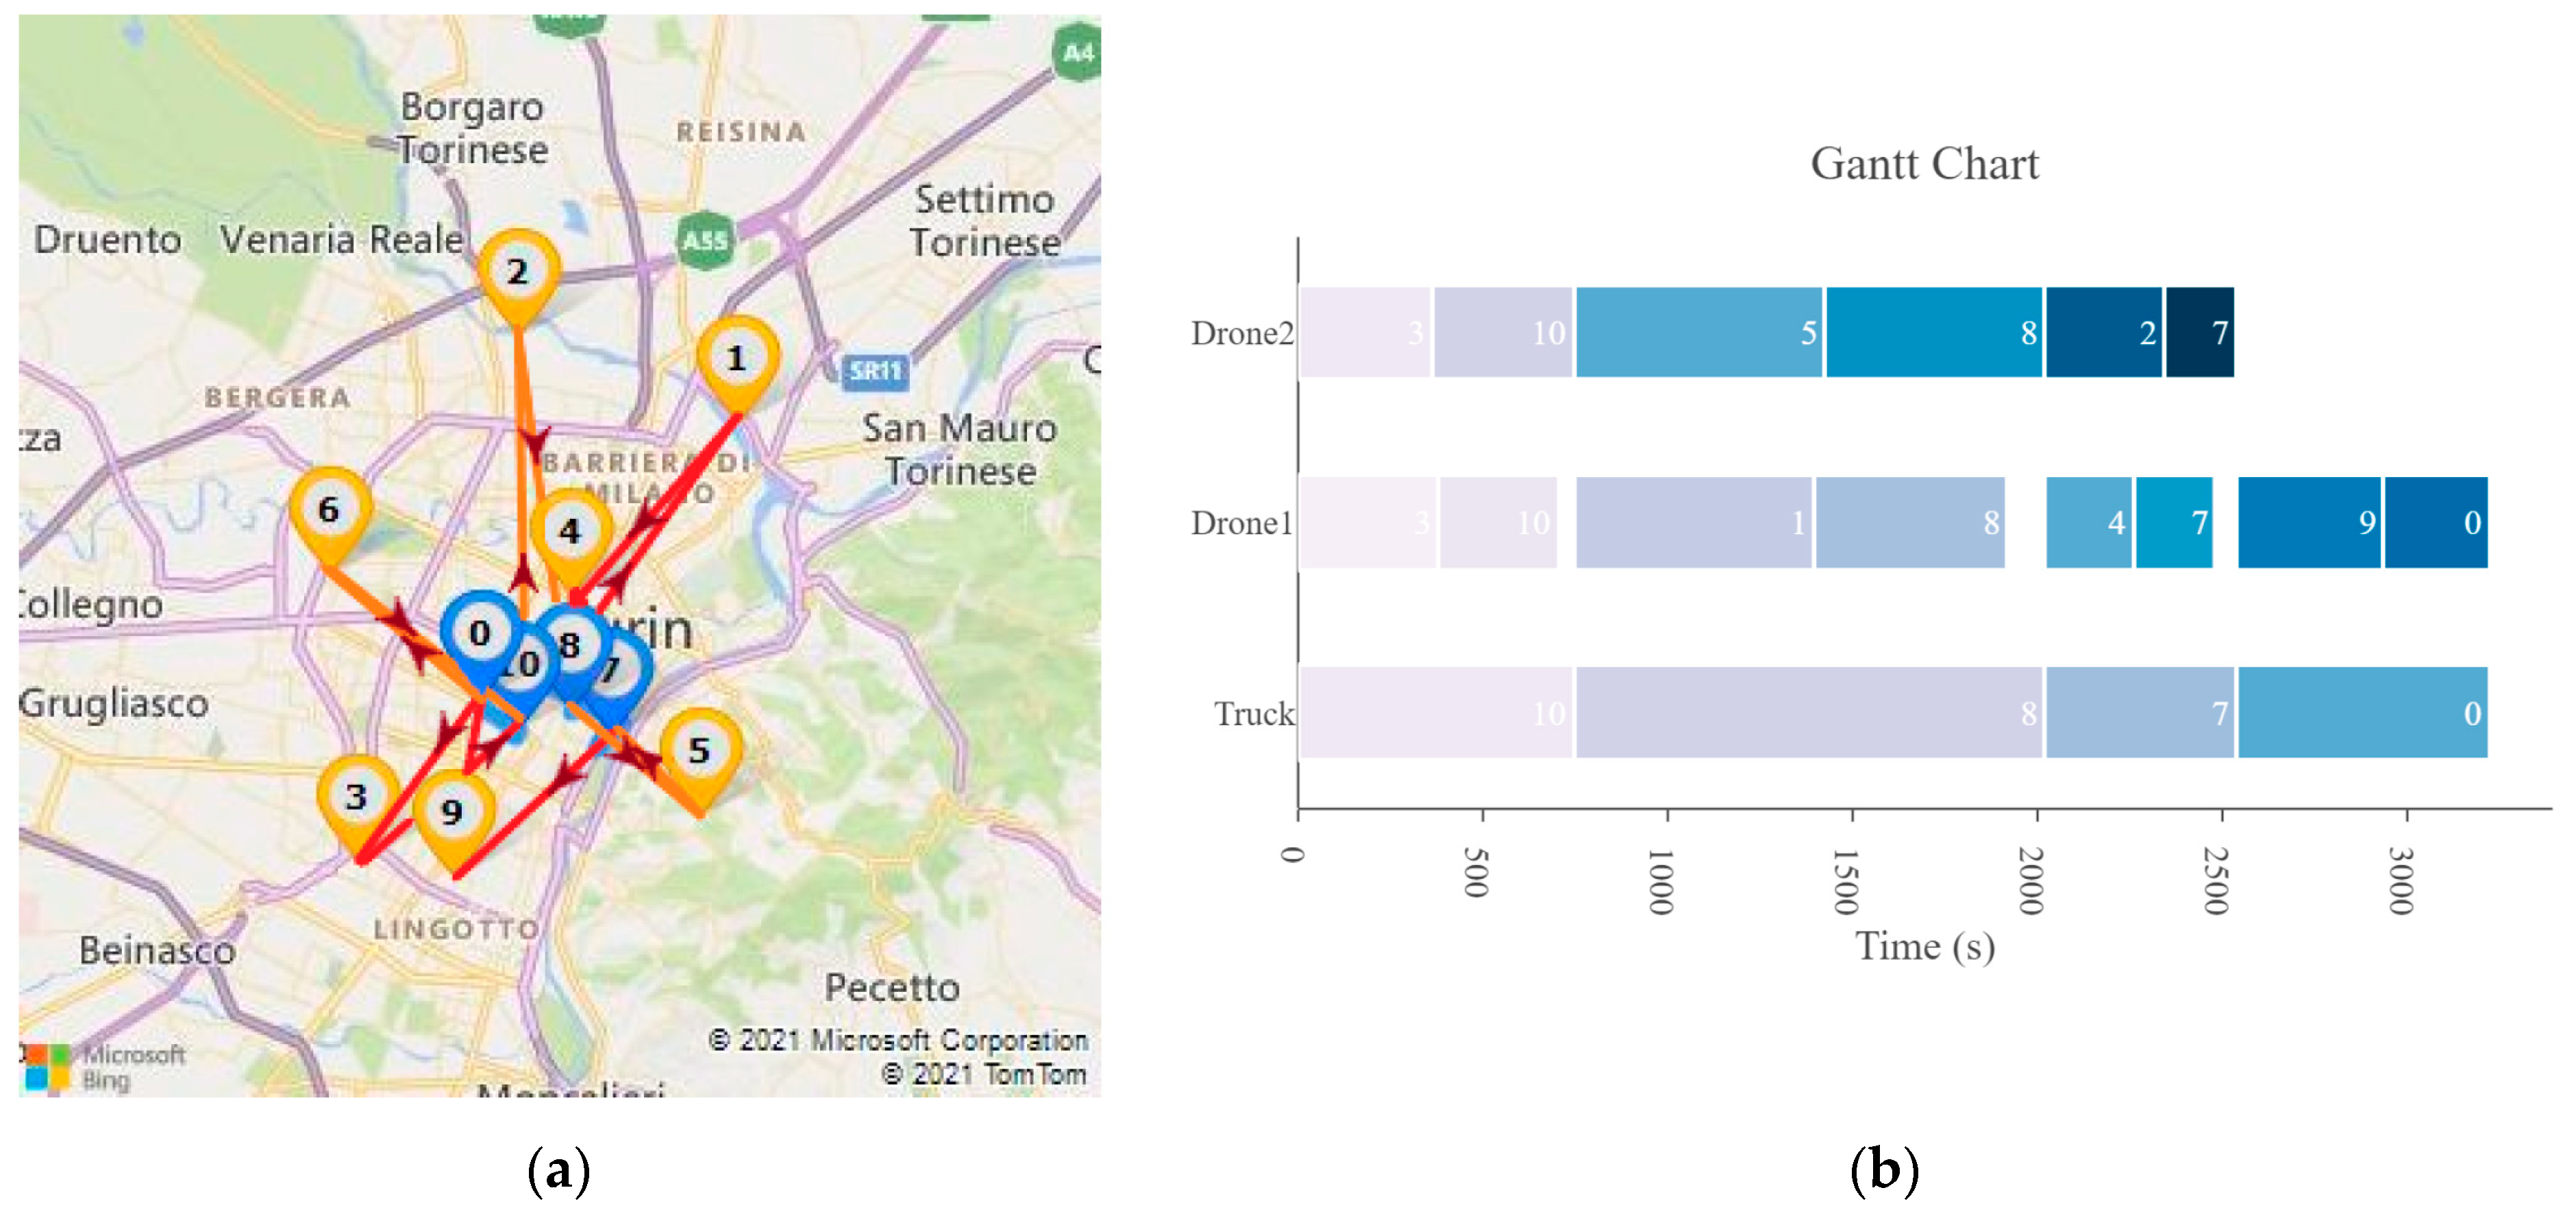Click the Drone2 segment labeled 10

(x=1503, y=332)
